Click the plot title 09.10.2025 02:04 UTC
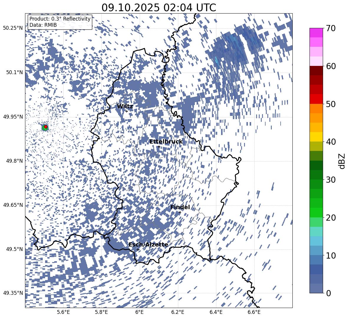Screen dimensions: 349x318 159,8
